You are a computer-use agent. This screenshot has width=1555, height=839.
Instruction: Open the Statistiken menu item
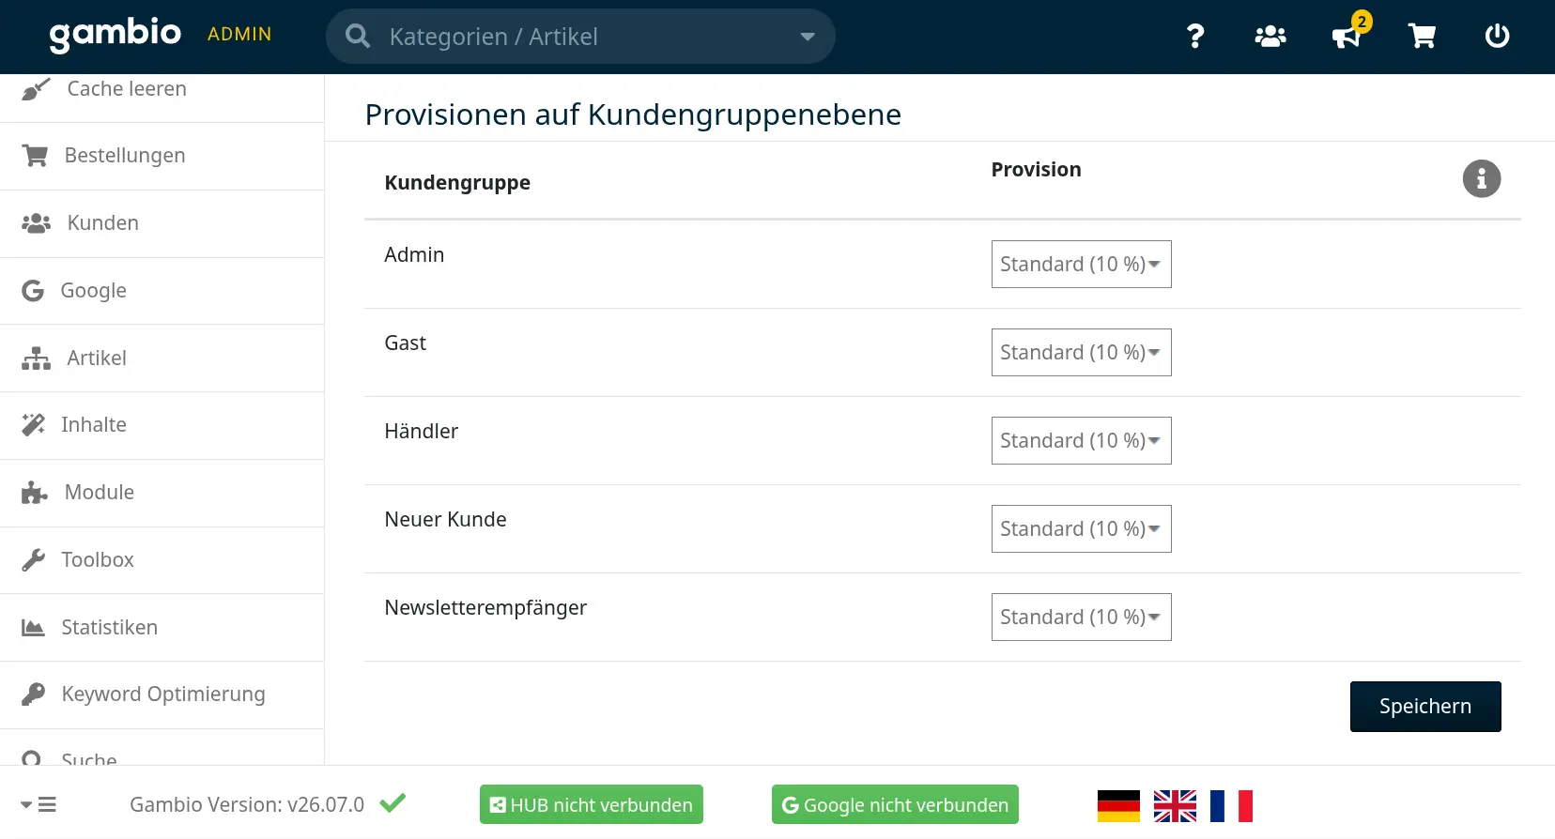[x=162, y=627]
